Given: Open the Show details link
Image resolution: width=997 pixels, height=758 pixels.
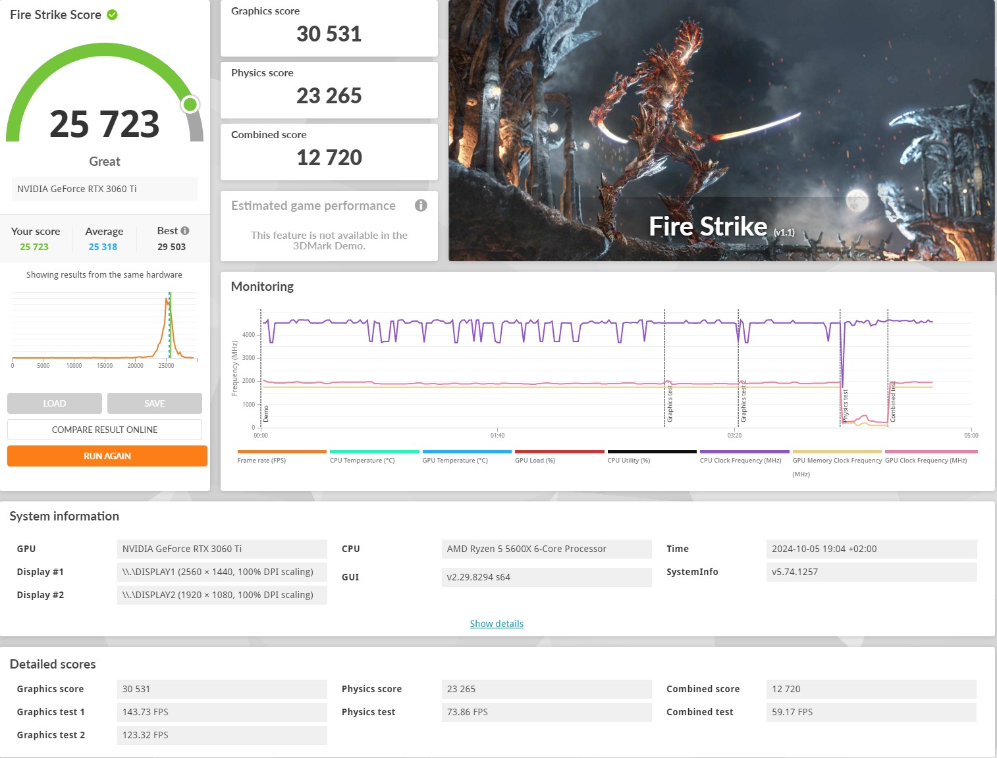Looking at the screenshot, I should click(x=497, y=624).
